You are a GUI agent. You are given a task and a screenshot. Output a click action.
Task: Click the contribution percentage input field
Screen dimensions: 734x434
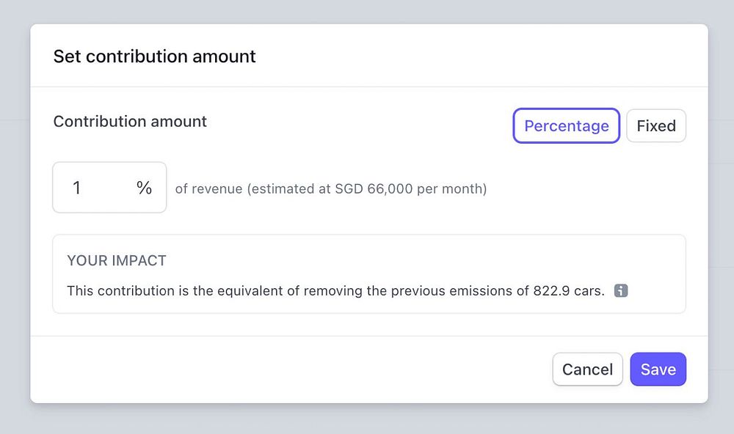(103, 188)
